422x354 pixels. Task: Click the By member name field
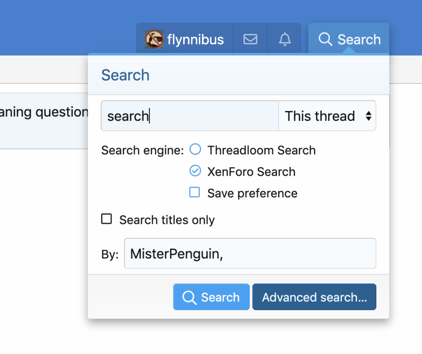(x=250, y=254)
